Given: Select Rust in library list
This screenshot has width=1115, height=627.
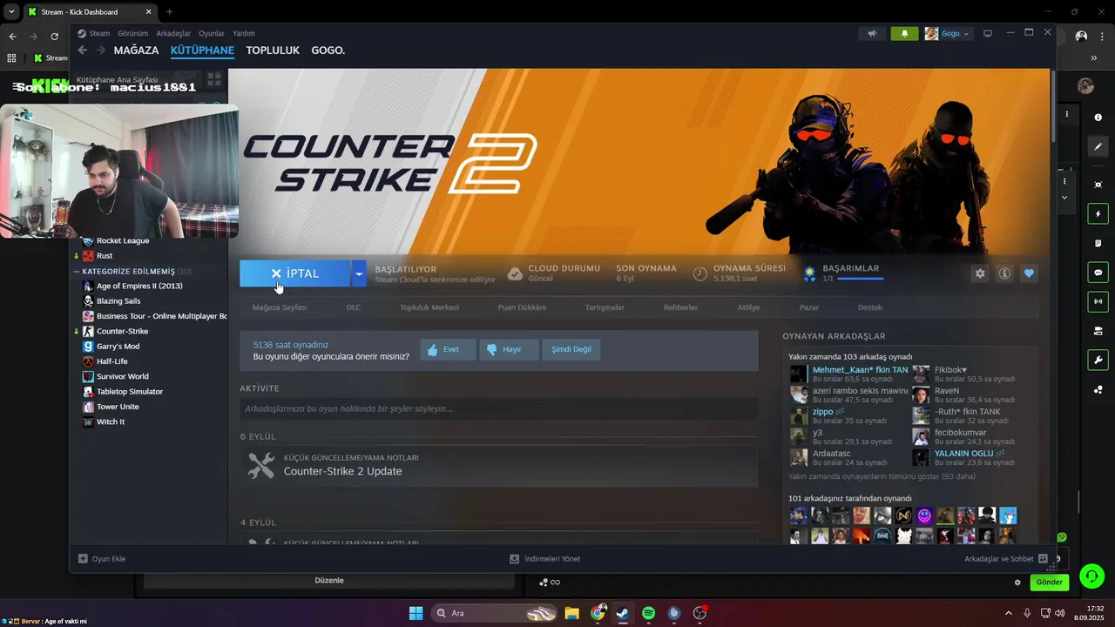Looking at the screenshot, I should coord(105,256).
